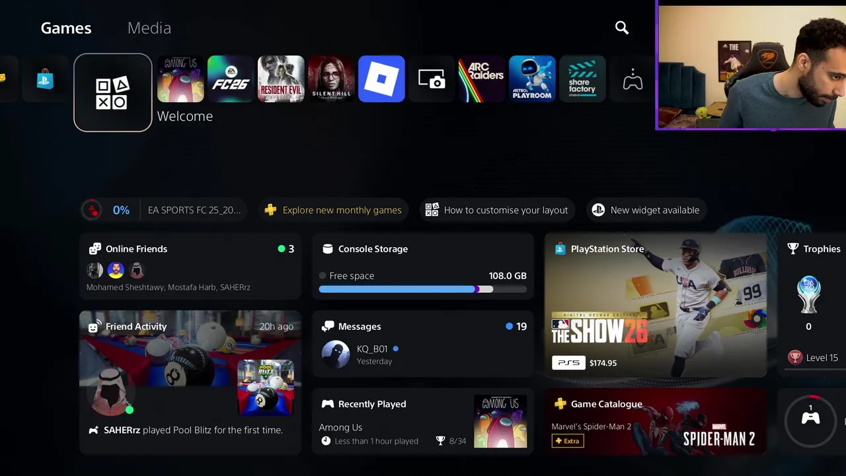This screenshot has height=476, width=846.
Task: Click the storage usage progress bar
Action: click(x=423, y=289)
